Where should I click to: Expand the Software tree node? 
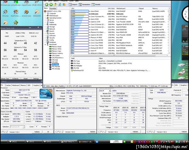[45, 36]
